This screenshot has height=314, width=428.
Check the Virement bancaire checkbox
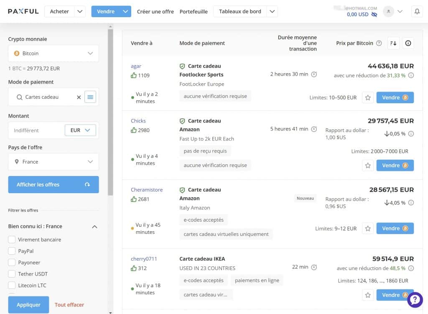tap(12, 240)
